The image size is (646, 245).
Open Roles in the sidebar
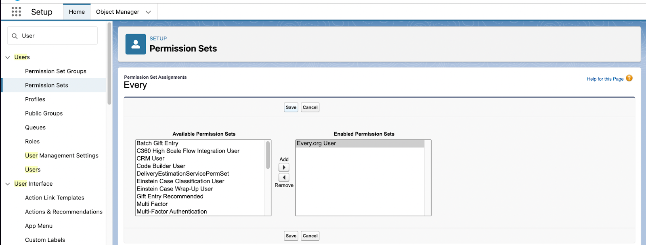pos(32,142)
